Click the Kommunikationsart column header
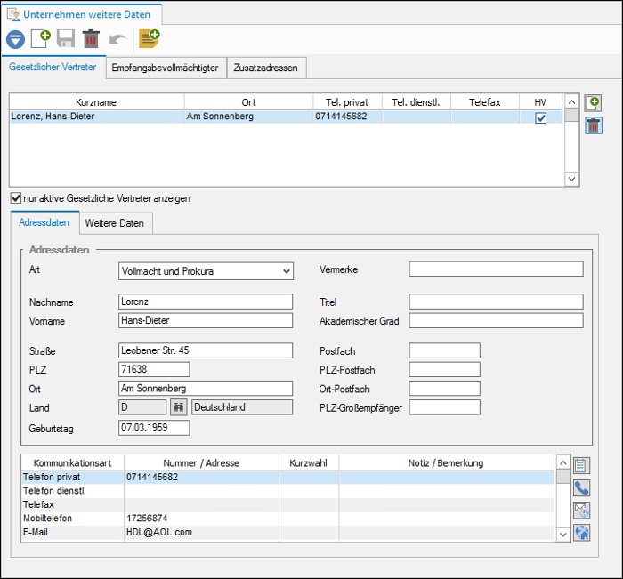The image size is (623, 579). tap(73, 463)
